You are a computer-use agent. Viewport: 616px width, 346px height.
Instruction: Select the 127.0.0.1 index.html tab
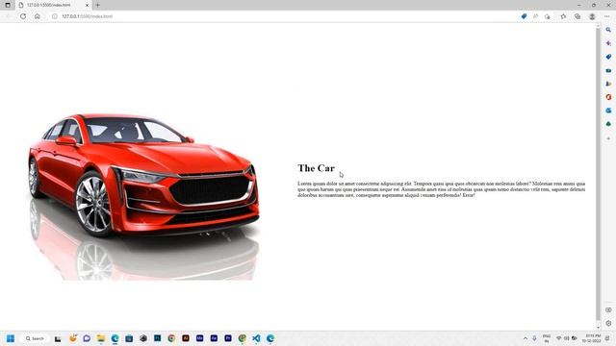(x=54, y=5)
